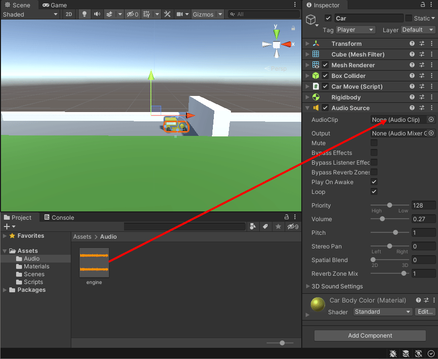Open the Tag dropdown showing Player
Viewport: 438px width, 359px height.
[x=355, y=30]
